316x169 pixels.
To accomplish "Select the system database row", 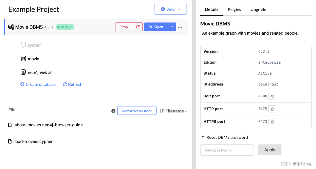I will pyautogui.click(x=31, y=45).
